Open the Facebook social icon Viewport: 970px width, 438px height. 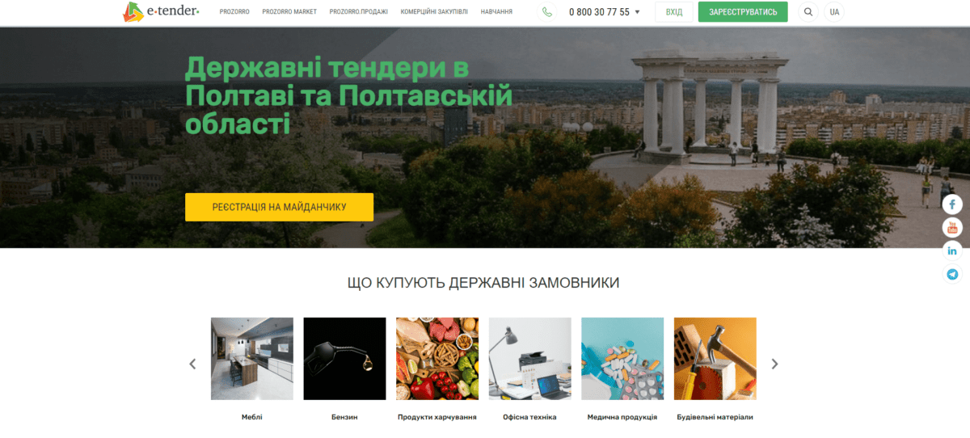coord(953,204)
